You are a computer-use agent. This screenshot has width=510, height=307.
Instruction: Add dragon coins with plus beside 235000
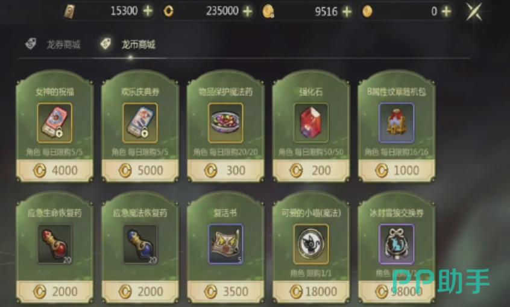[248, 11]
